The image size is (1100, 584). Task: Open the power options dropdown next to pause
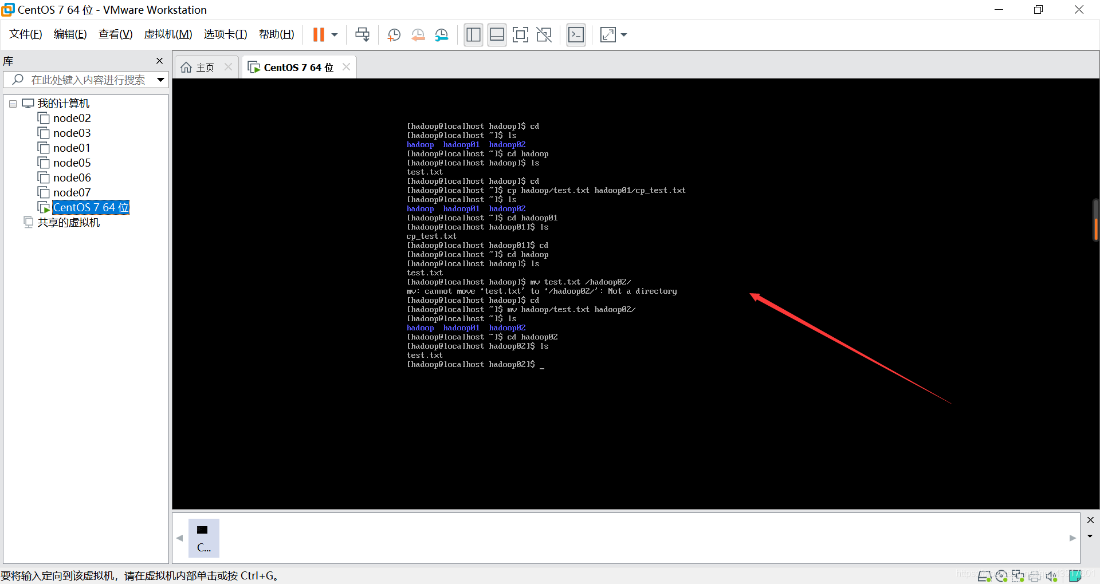pos(335,35)
